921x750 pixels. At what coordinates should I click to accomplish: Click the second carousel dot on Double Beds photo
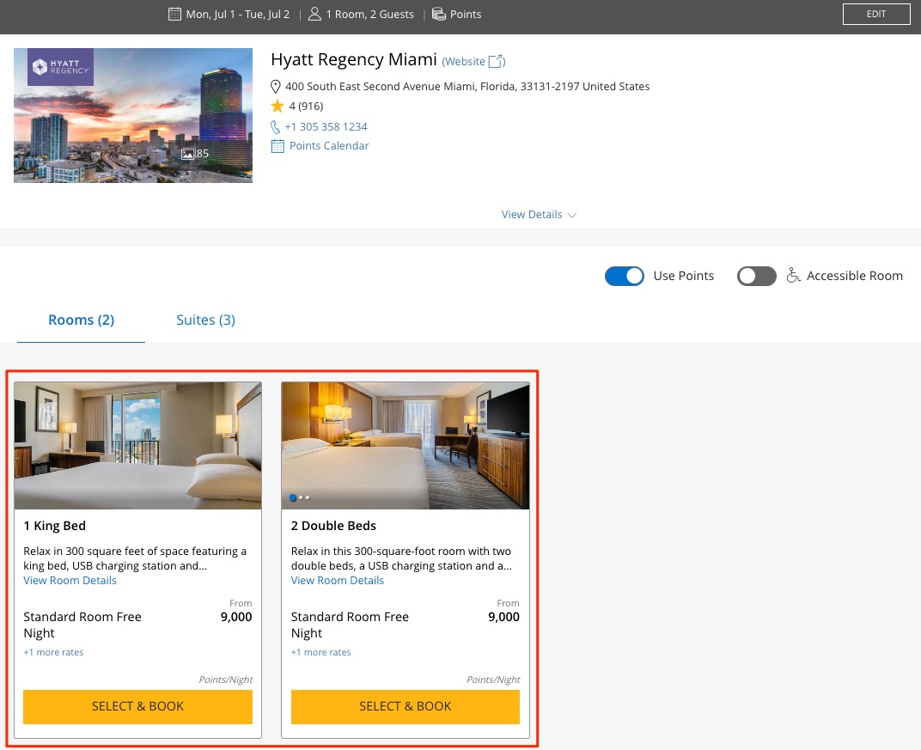pyautogui.click(x=299, y=497)
